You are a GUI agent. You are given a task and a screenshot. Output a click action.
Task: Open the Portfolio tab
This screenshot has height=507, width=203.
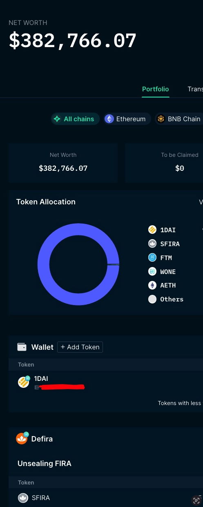(156, 89)
